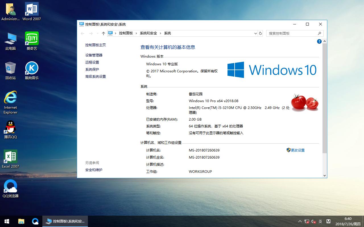Select the processor value Intel(R) Core(TM) i5-3210M

(x=239, y=110)
